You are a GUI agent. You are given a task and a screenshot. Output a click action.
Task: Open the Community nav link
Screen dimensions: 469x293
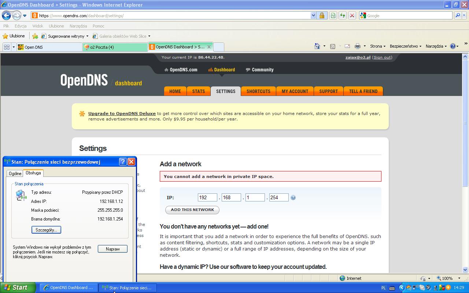[x=260, y=70]
